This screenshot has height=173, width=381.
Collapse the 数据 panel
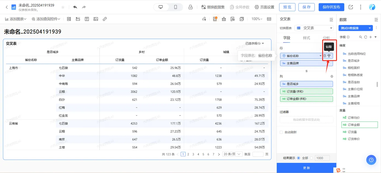point(376,20)
